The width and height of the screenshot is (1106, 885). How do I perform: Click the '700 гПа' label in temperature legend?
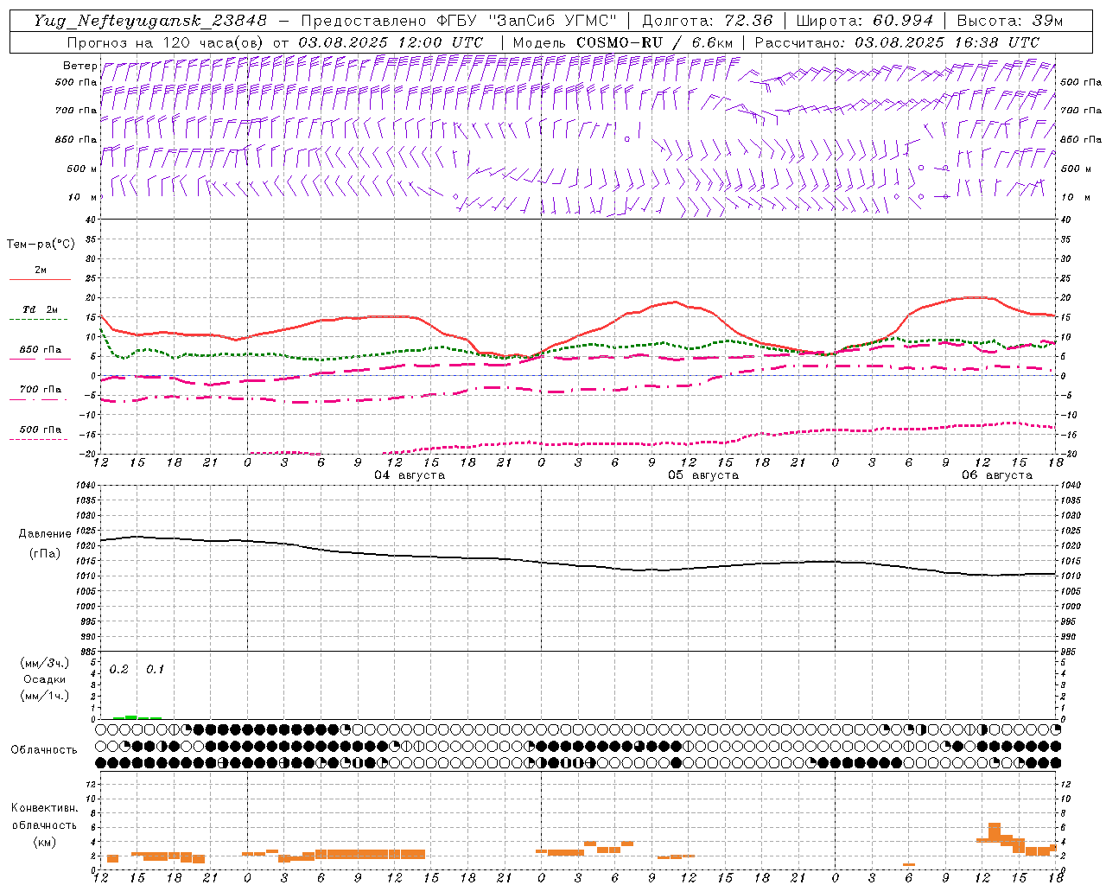click(x=41, y=390)
